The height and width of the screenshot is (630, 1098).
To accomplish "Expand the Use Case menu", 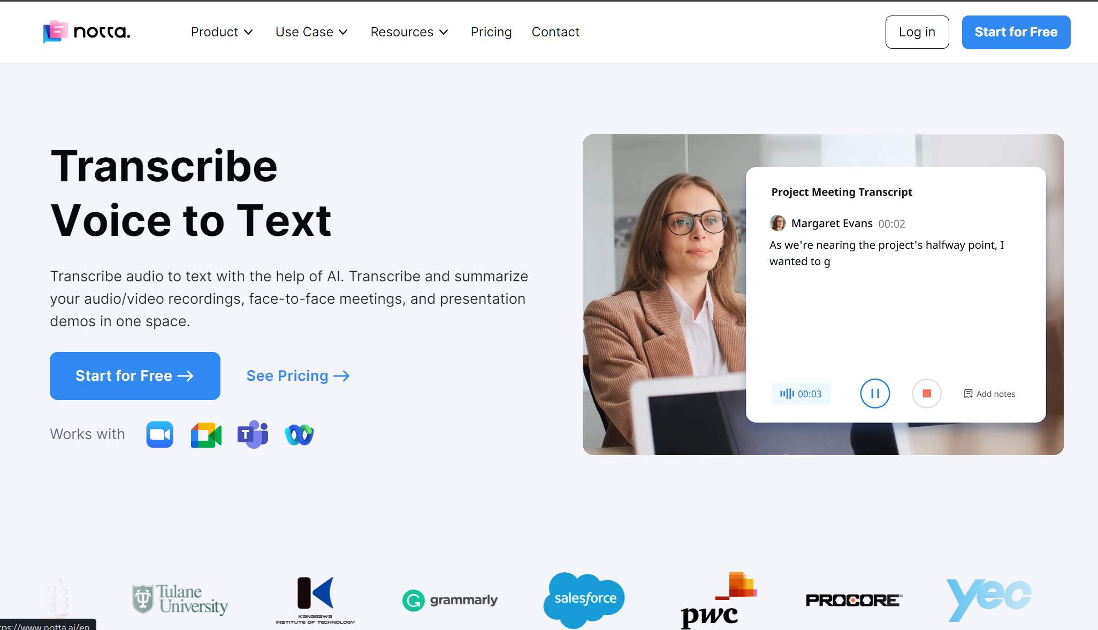I will 311,32.
